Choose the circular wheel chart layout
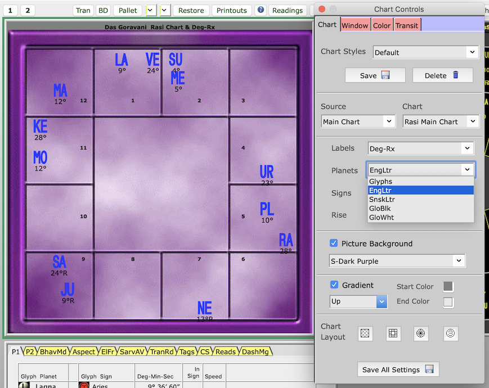This screenshot has width=489, height=388. (421, 333)
